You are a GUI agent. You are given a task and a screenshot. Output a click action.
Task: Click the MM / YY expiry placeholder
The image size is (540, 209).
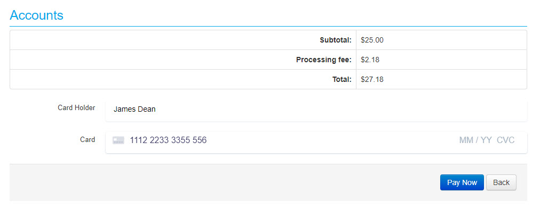coord(475,140)
